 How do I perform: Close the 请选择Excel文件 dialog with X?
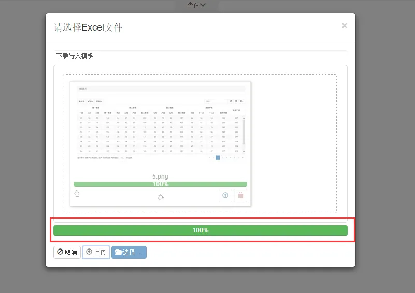(345, 26)
